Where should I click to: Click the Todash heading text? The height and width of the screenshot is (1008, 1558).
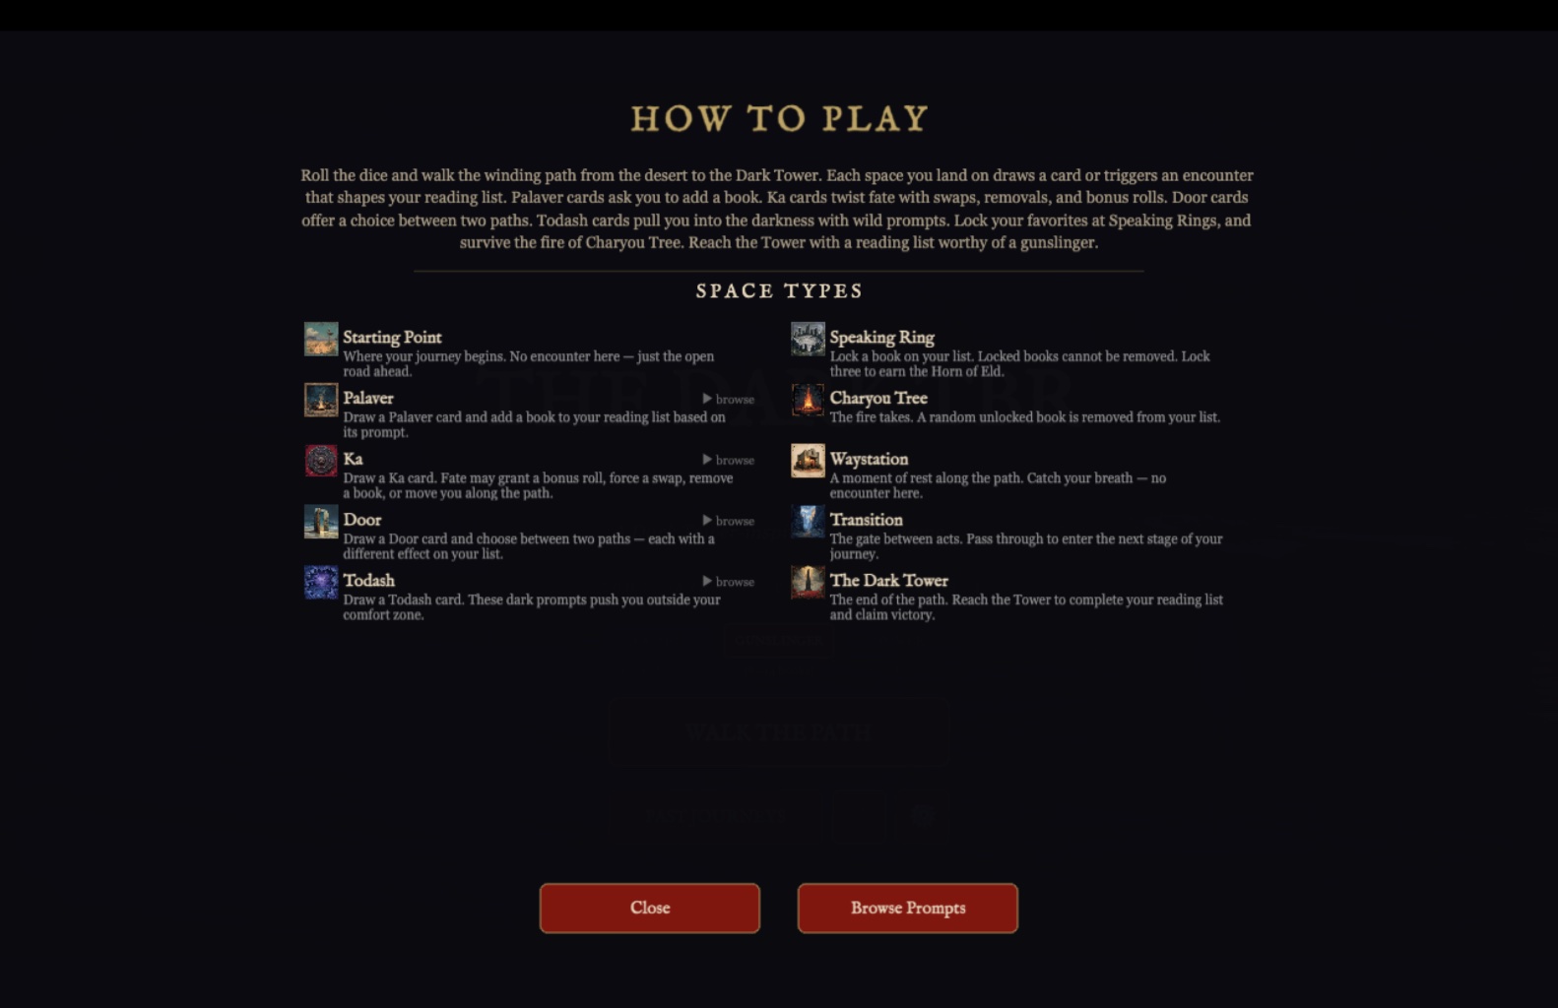(368, 581)
